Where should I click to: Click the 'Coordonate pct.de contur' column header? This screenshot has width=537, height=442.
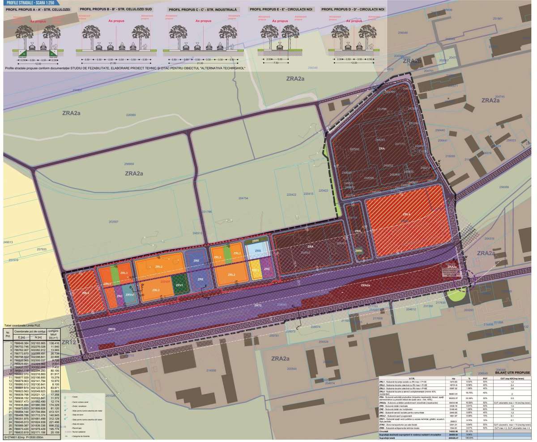point(30,330)
